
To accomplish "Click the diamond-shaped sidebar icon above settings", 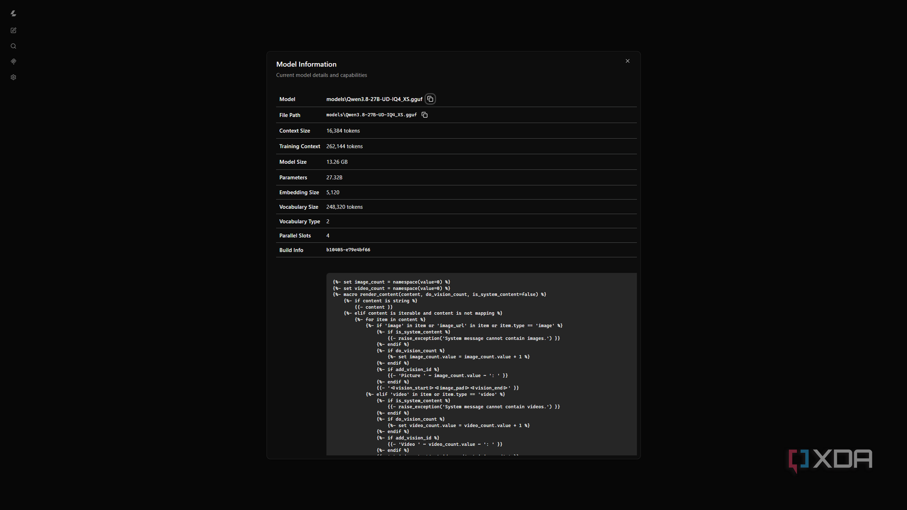I will tap(13, 62).
